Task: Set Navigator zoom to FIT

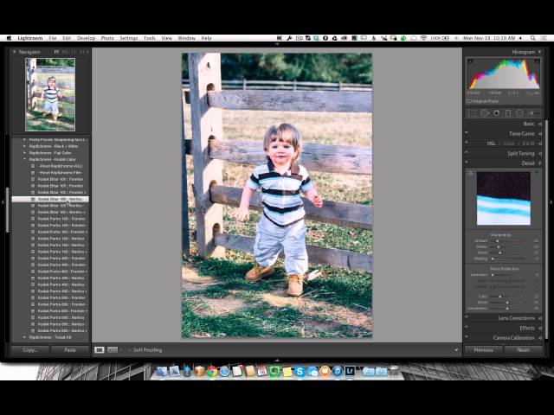Action: [x=56, y=52]
